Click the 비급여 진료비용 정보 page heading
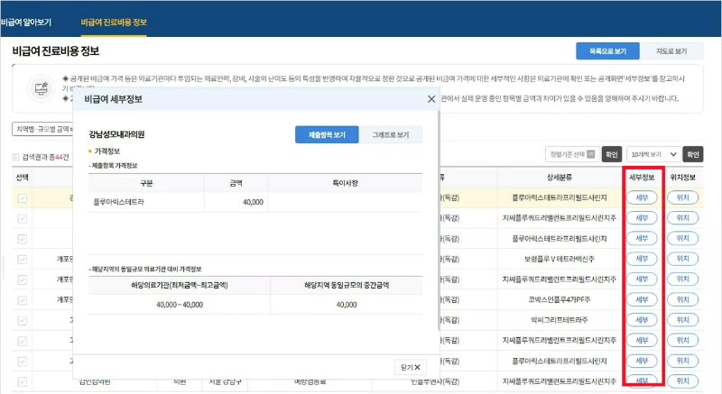The image size is (722, 394). [56, 50]
